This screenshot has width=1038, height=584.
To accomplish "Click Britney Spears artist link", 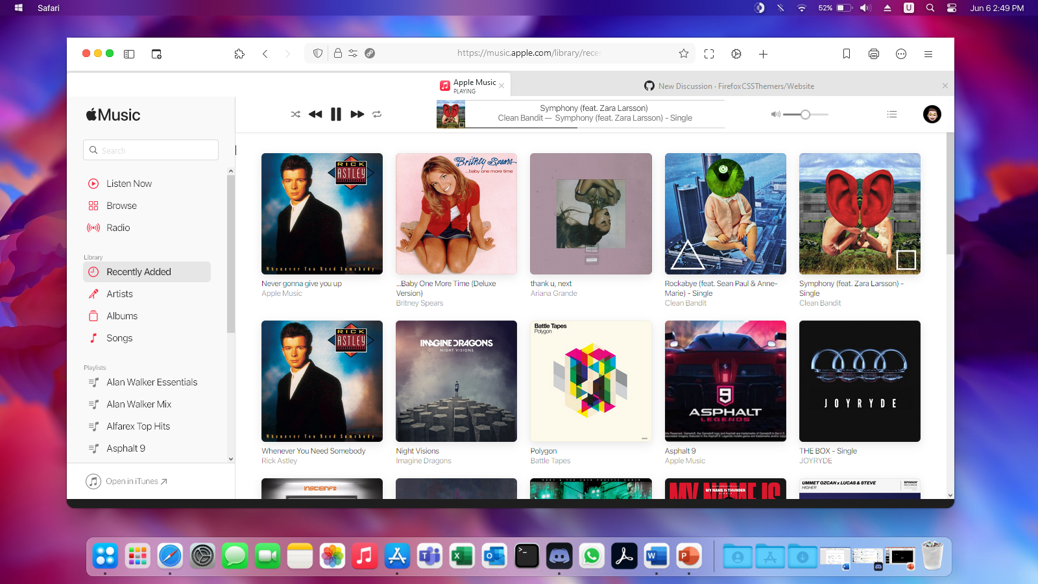I will tap(420, 303).
